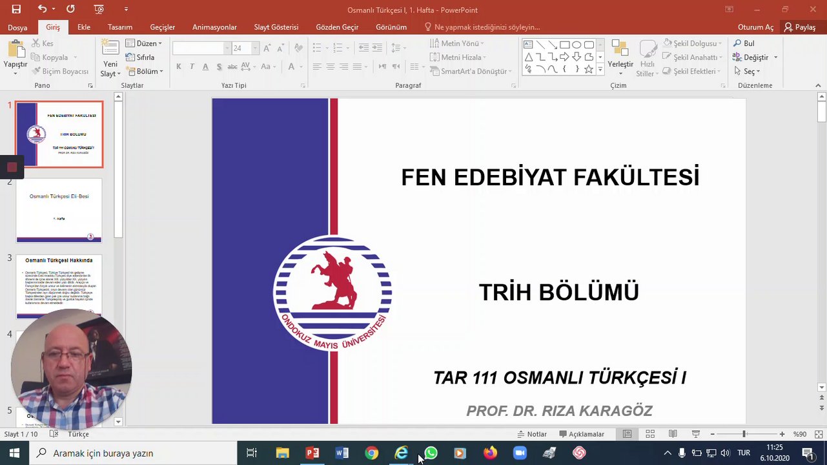Open WhatsApp from the taskbar

pos(431,453)
